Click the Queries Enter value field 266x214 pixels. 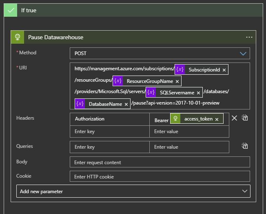tap(189, 147)
